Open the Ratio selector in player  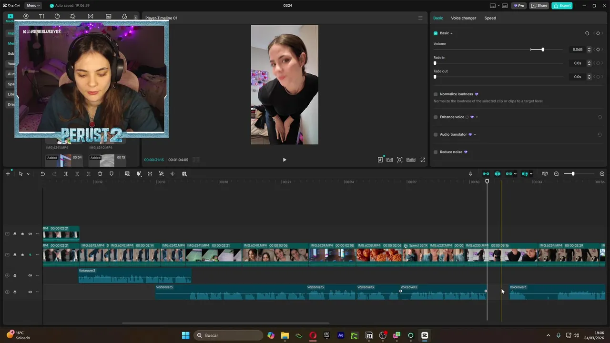pyautogui.click(x=411, y=160)
